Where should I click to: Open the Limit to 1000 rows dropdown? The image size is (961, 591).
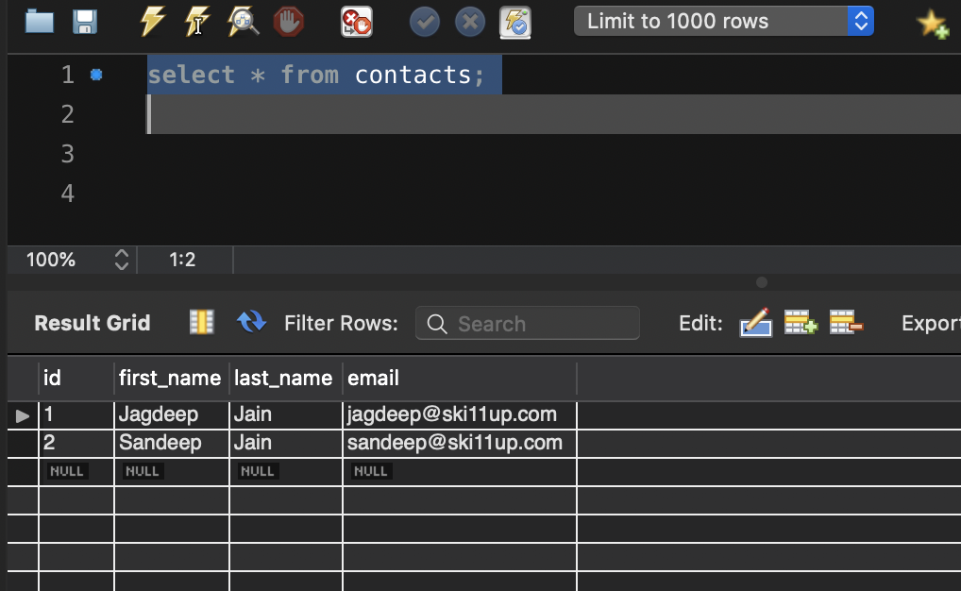tap(723, 21)
